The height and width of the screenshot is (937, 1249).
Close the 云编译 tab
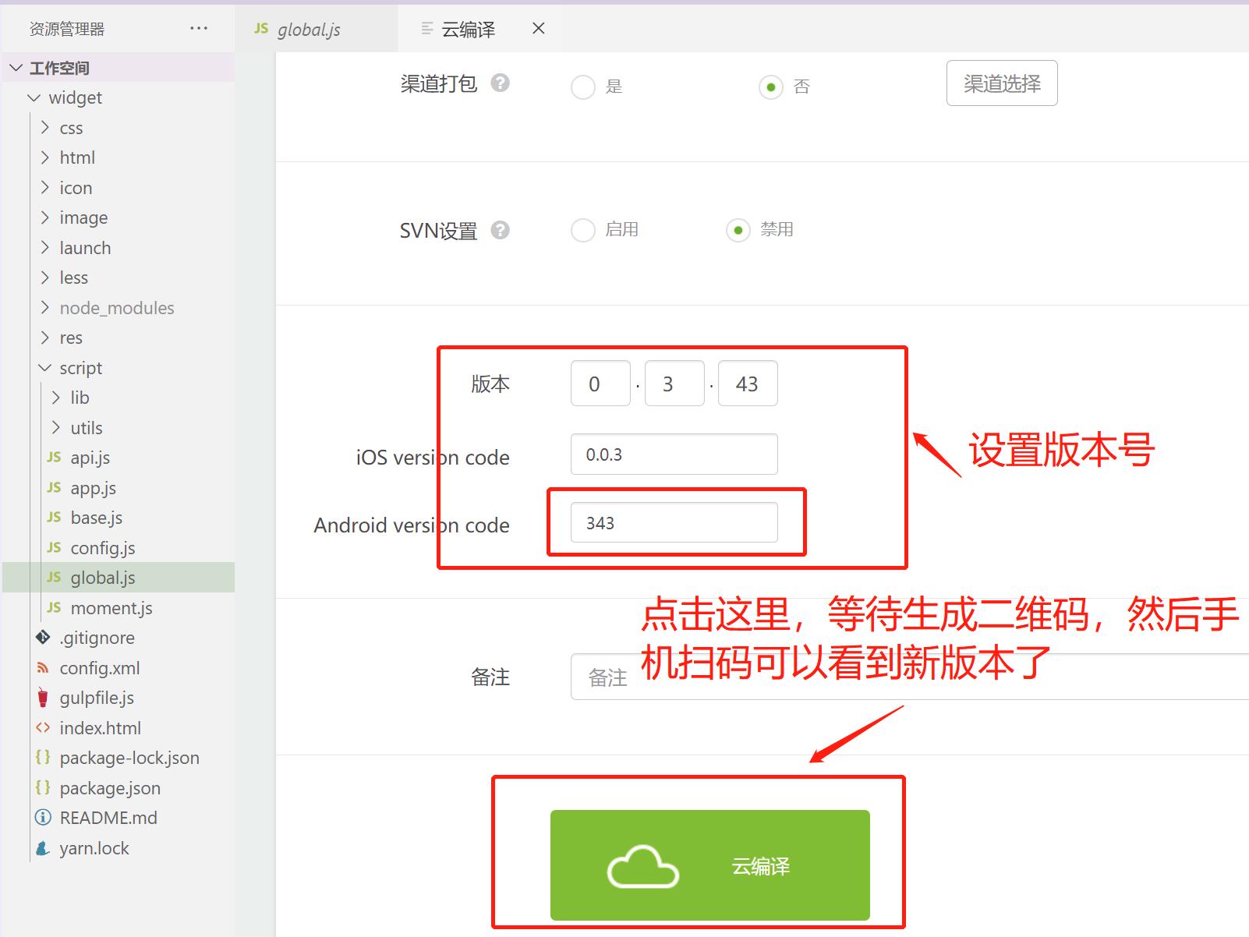(x=538, y=28)
